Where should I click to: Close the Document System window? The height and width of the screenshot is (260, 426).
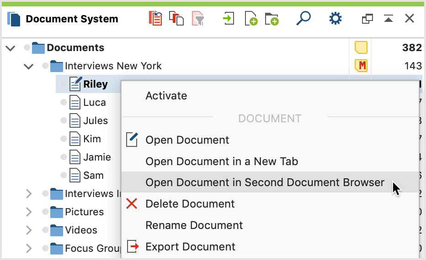pyautogui.click(x=410, y=18)
